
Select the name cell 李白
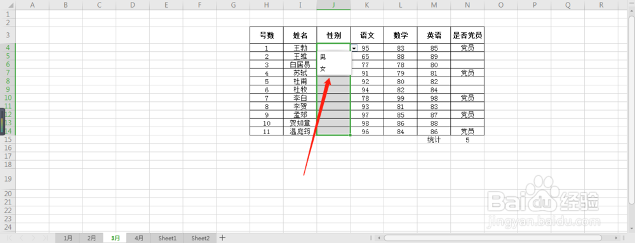pos(300,98)
